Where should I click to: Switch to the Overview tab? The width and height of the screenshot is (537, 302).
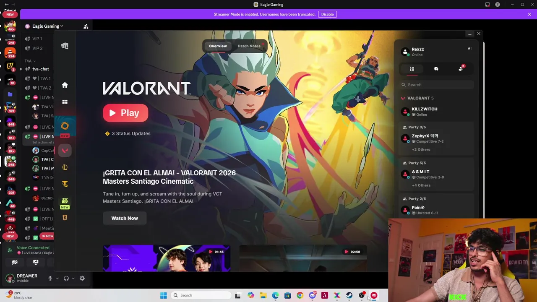[x=218, y=46]
